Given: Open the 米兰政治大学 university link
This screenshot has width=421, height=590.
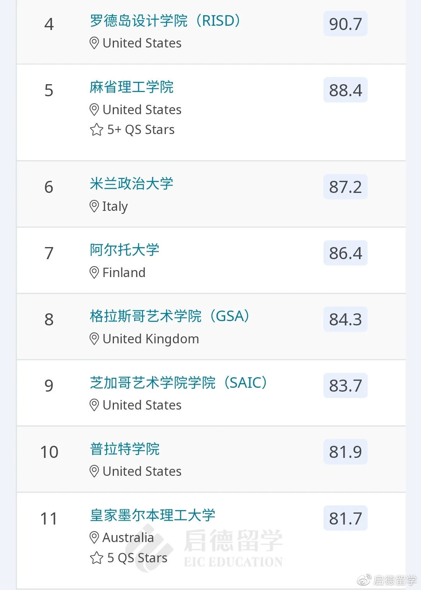Looking at the screenshot, I should (131, 184).
